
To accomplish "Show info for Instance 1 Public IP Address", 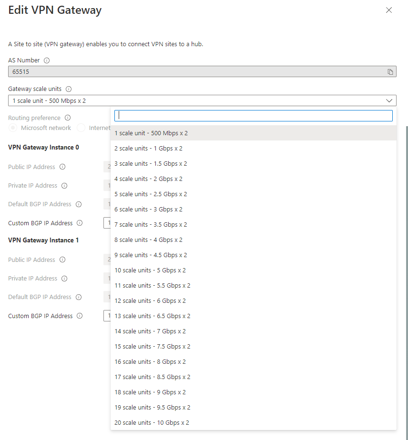I will coord(62,260).
